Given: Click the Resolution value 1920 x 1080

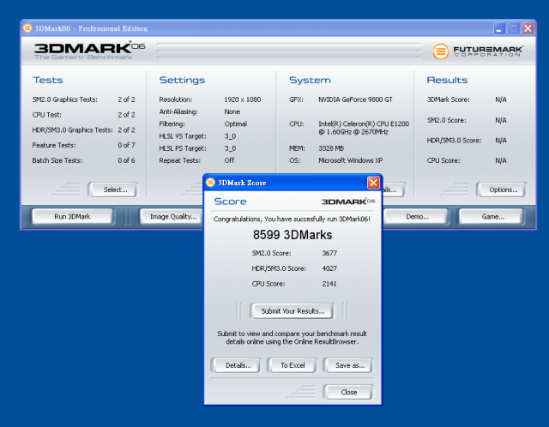Looking at the screenshot, I should tap(243, 99).
